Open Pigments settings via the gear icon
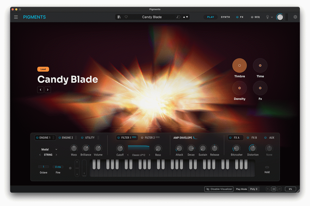 click(295, 17)
